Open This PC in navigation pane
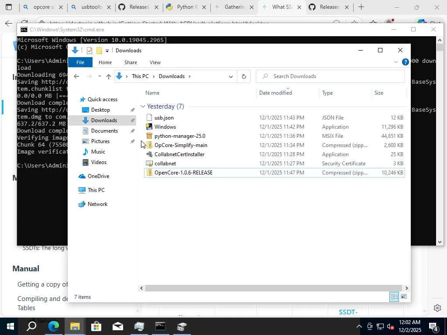 pyautogui.click(x=92, y=190)
